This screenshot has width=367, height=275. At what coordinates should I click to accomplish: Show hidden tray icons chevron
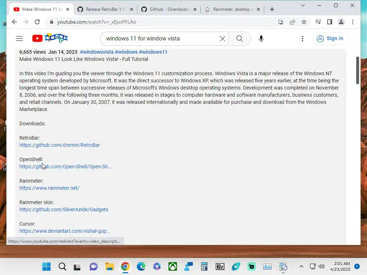pyautogui.click(x=301, y=266)
